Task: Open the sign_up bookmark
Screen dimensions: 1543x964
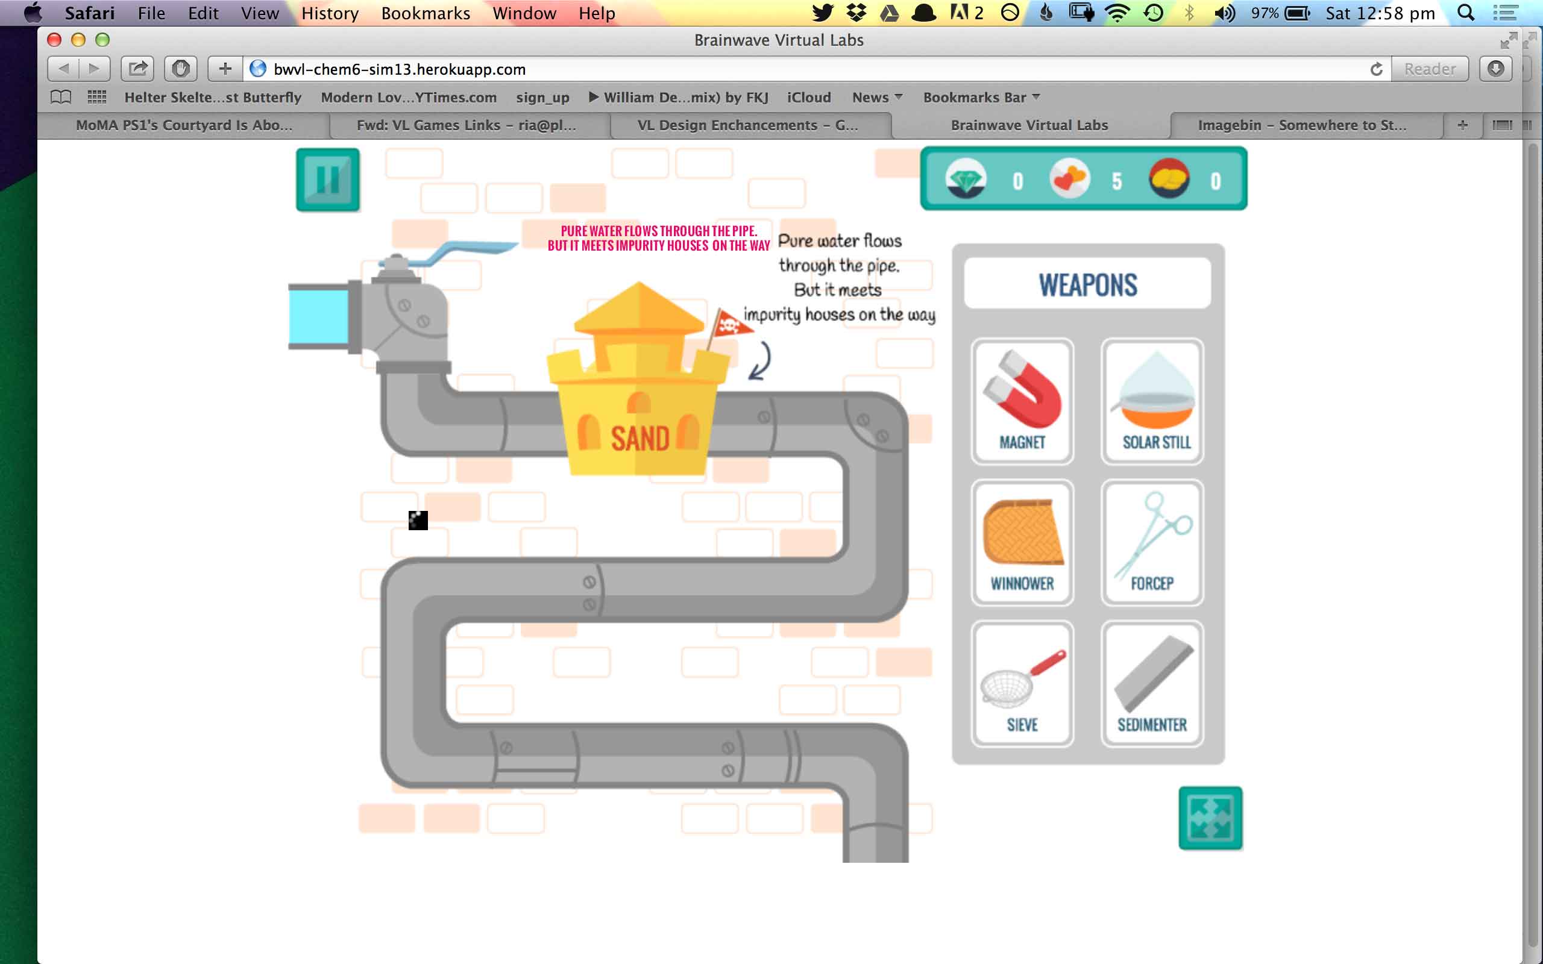Action: (x=542, y=98)
